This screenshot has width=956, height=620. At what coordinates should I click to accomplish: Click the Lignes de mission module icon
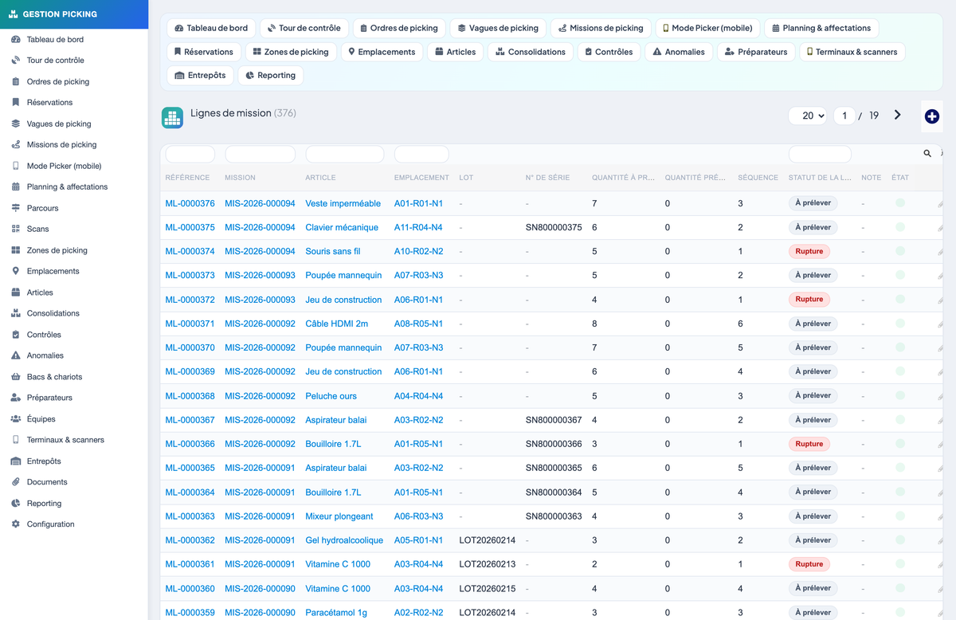(x=172, y=117)
